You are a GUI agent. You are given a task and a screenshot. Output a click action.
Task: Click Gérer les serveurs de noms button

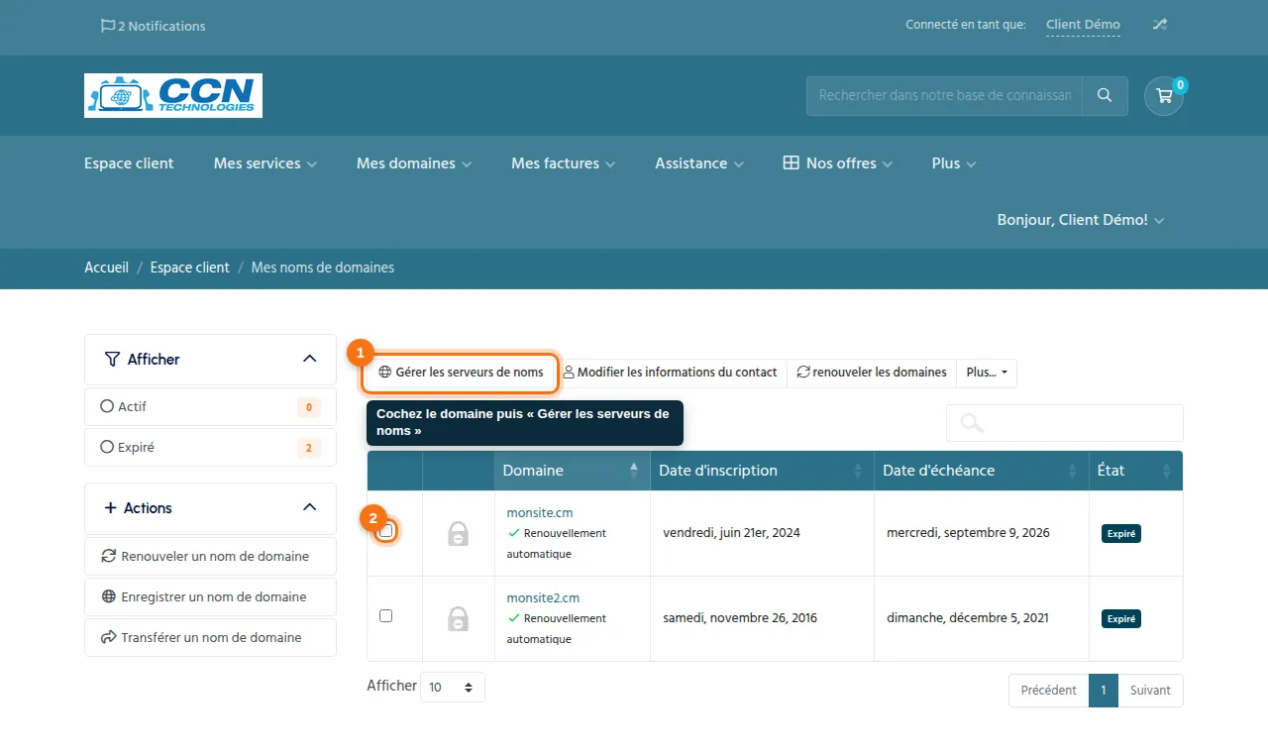461,373
